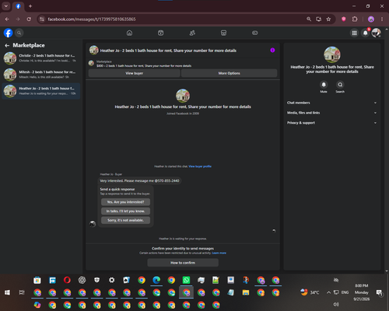The image size is (389, 311).
Task: Open the tab search dropdown arrow
Action: point(6,6)
